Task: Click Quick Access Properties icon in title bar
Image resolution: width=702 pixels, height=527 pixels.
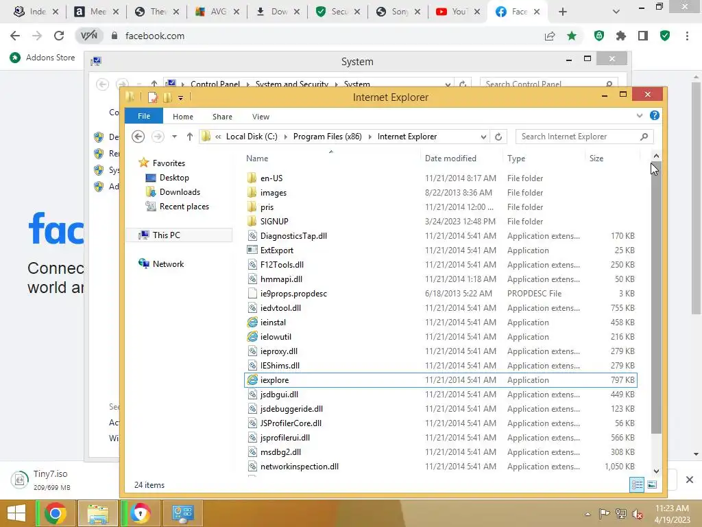Action: (x=153, y=97)
